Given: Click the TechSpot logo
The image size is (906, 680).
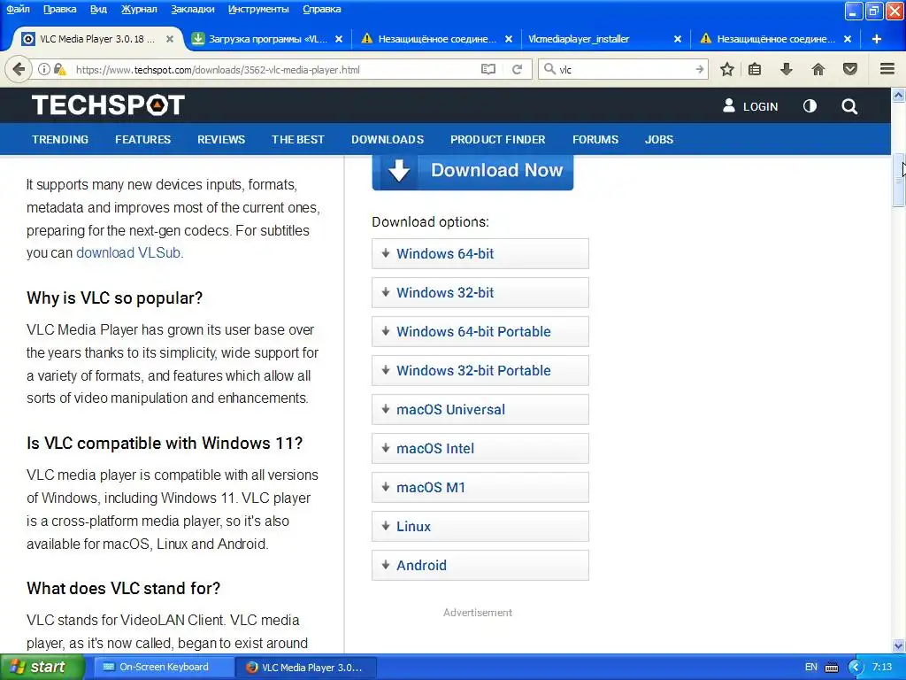Looking at the screenshot, I should coord(108,105).
